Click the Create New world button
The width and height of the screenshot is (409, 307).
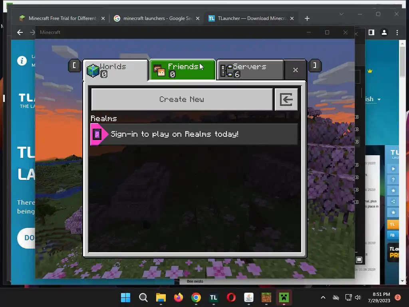182,100
